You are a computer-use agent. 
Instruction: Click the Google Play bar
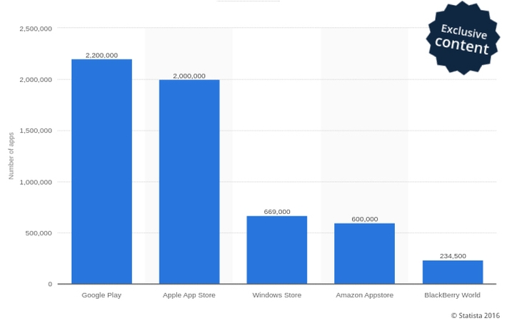click(x=102, y=171)
